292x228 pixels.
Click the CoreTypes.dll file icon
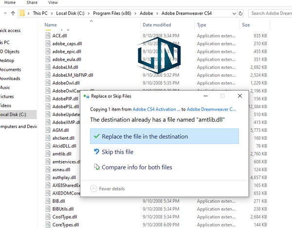(x=48, y=225)
